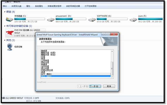Click the language list scrollbar thumb
Image resolution: width=167 pixels, height=105 pixels.
coord(112,68)
